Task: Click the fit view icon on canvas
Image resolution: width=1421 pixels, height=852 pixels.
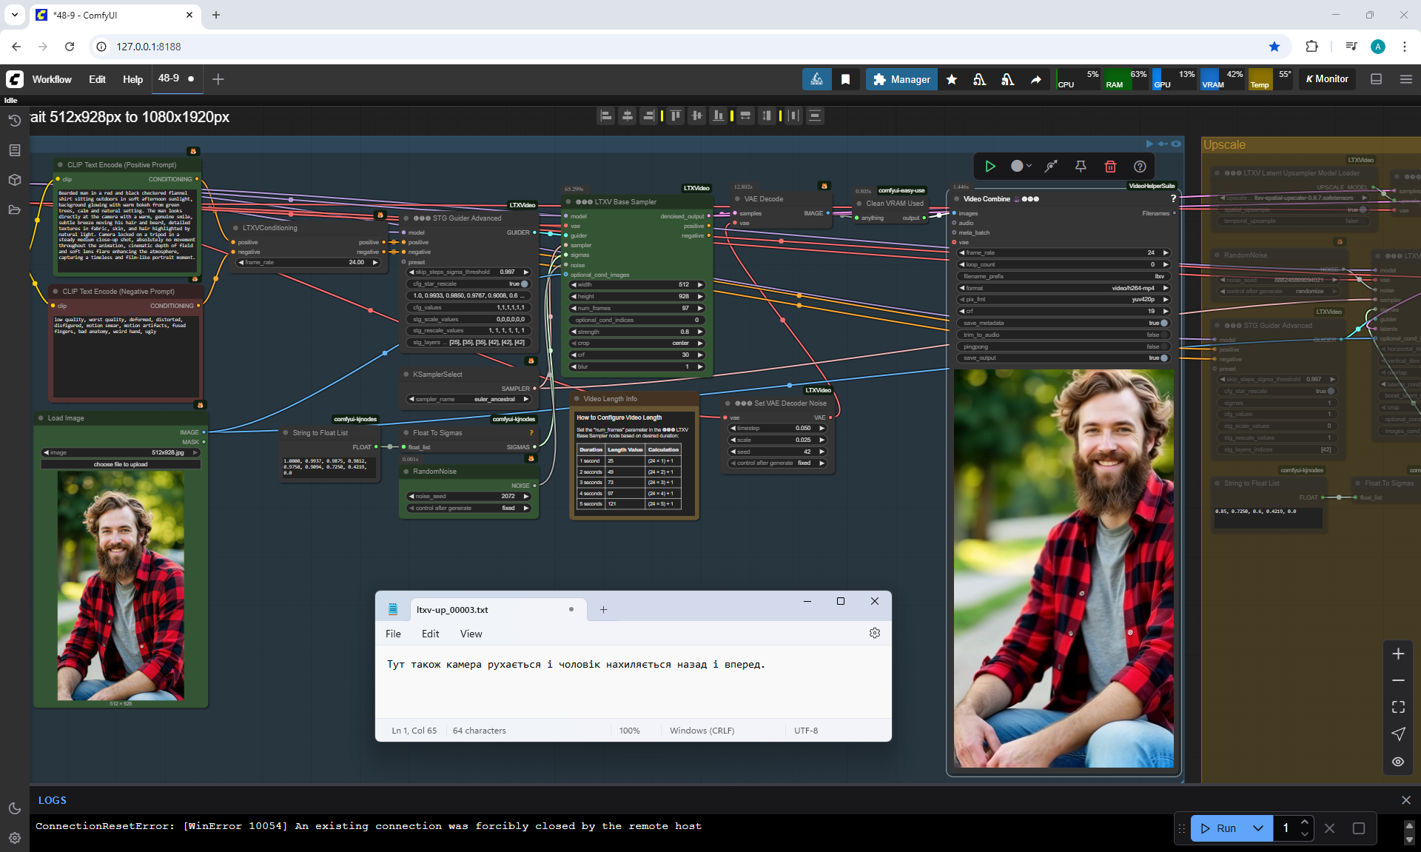Action: [x=1398, y=707]
